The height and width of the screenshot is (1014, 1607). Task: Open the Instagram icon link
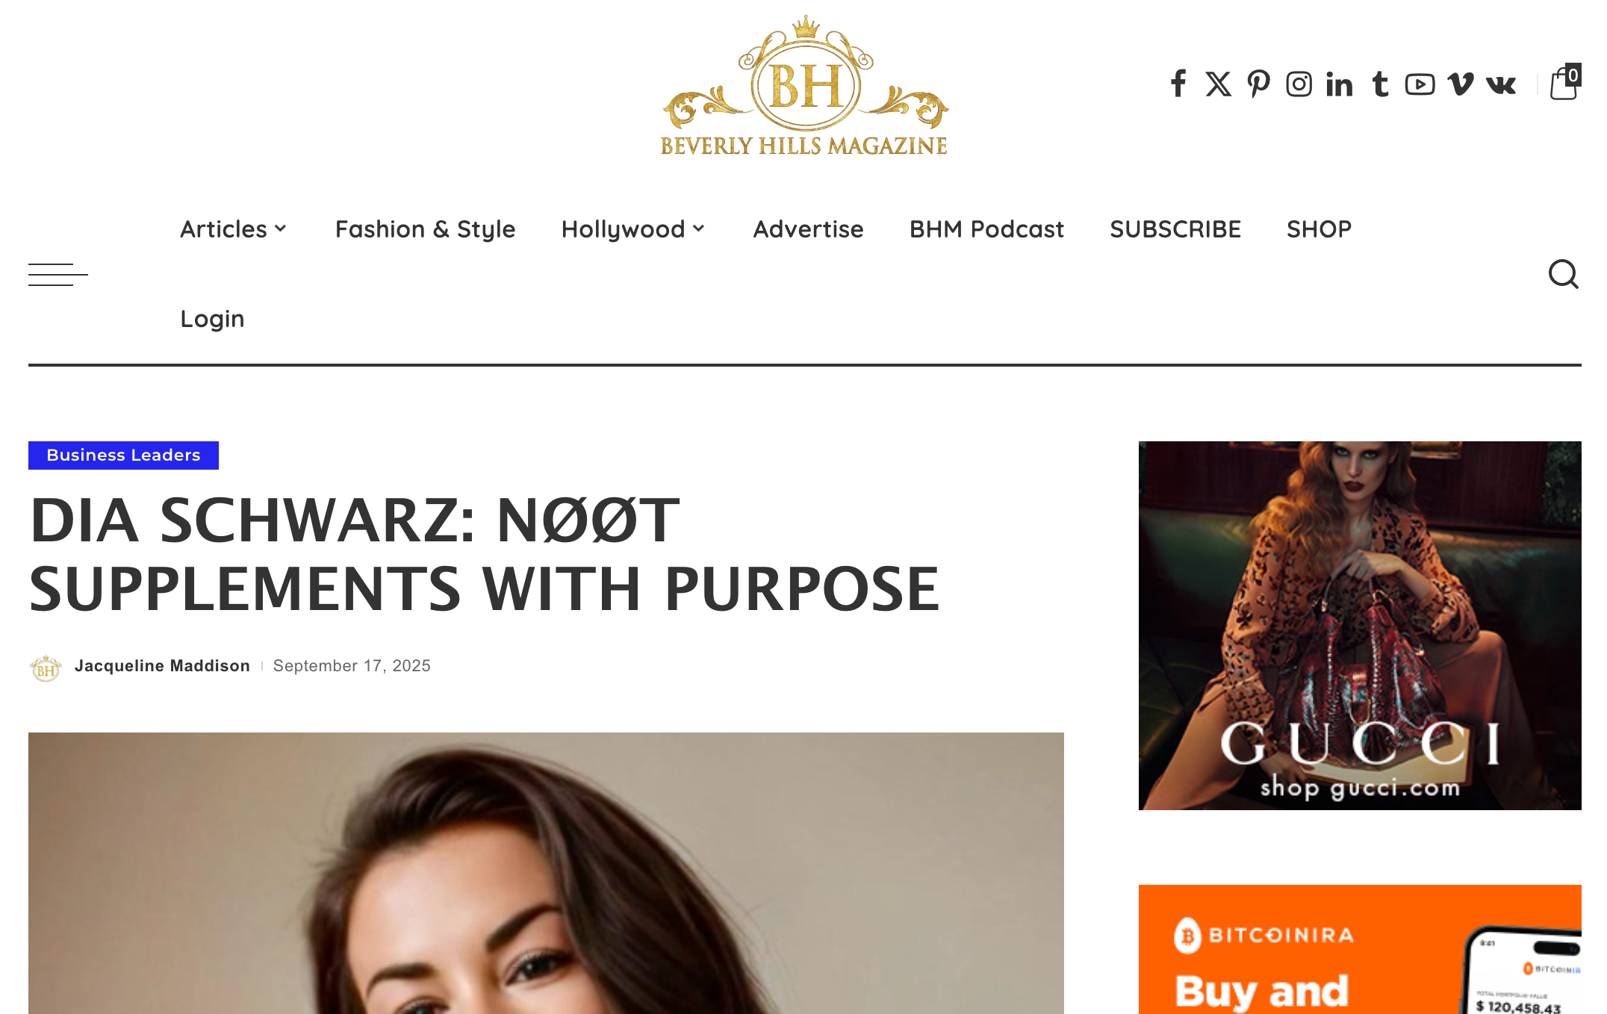click(1299, 84)
